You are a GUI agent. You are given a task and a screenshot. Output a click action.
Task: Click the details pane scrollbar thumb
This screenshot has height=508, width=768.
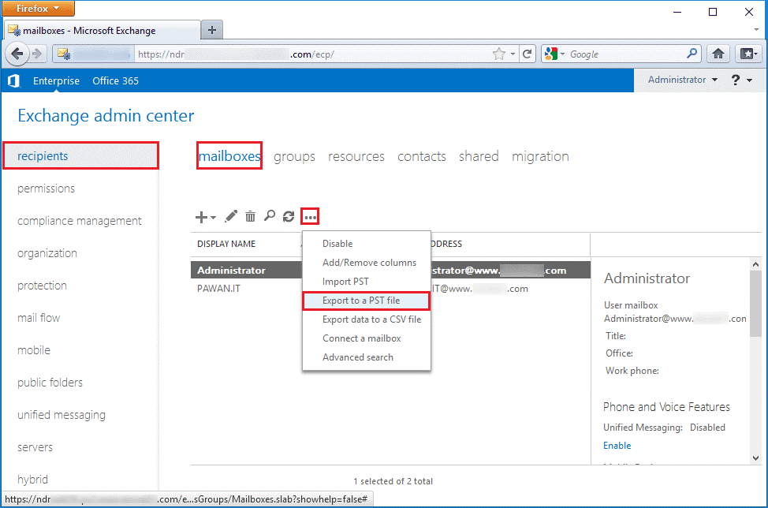coord(755,304)
